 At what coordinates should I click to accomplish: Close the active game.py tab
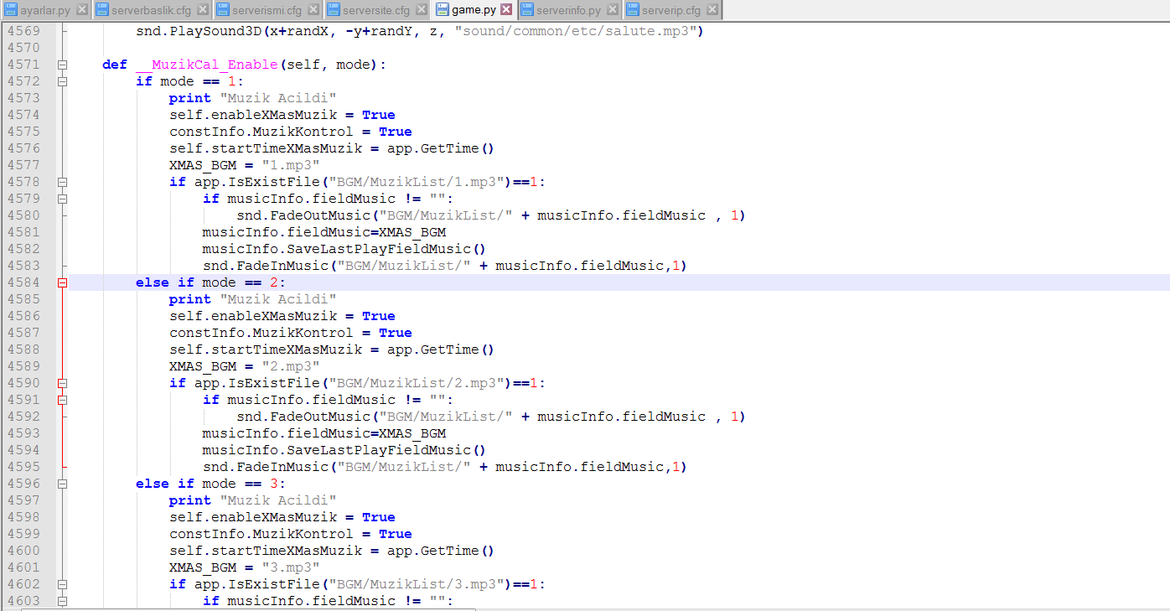pyautogui.click(x=505, y=10)
